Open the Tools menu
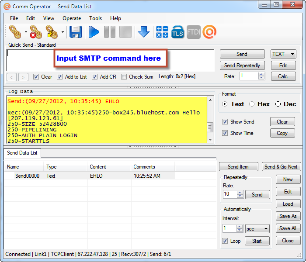Image resolution: width=306 pixels, height=262 pixels. click(95, 18)
